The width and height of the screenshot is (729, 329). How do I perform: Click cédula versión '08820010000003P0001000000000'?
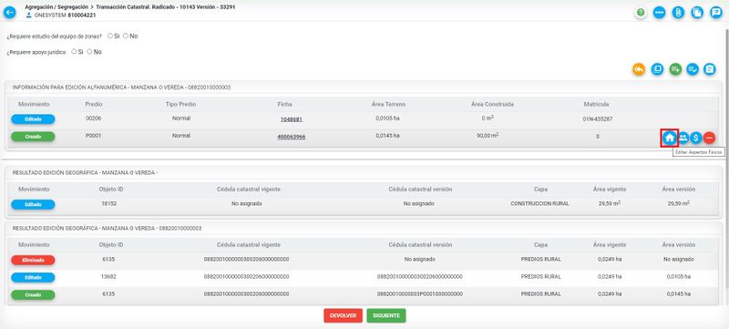(x=420, y=294)
